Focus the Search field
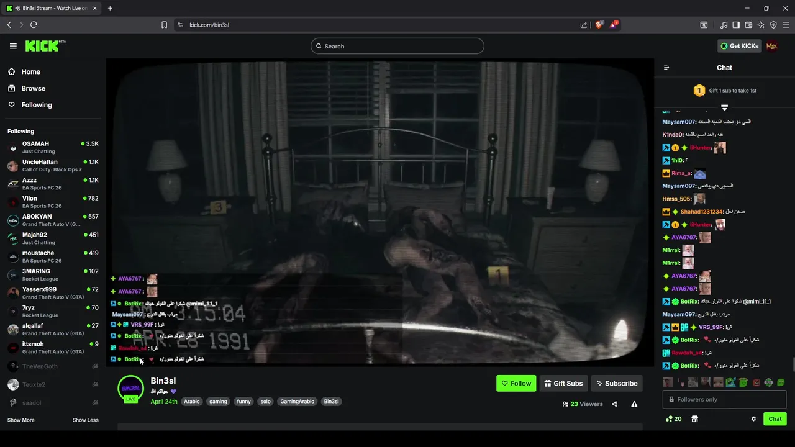795x447 pixels. [x=397, y=46]
